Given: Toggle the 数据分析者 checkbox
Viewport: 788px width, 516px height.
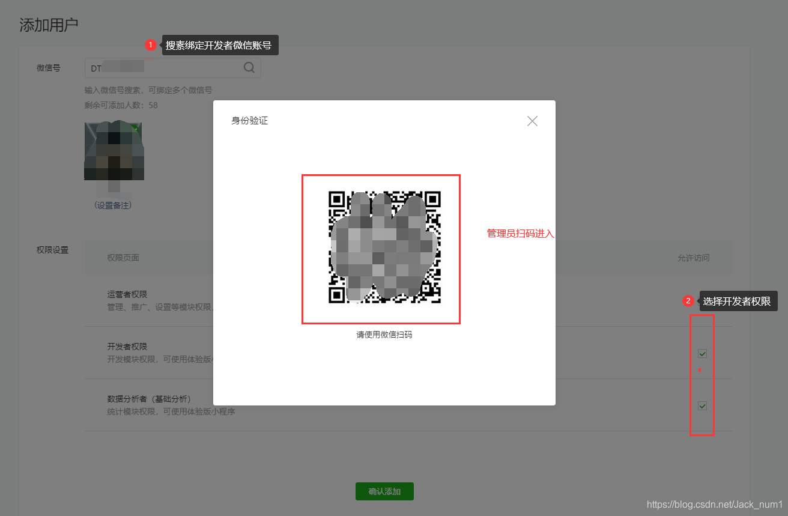Looking at the screenshot, I should coord(702,405).
